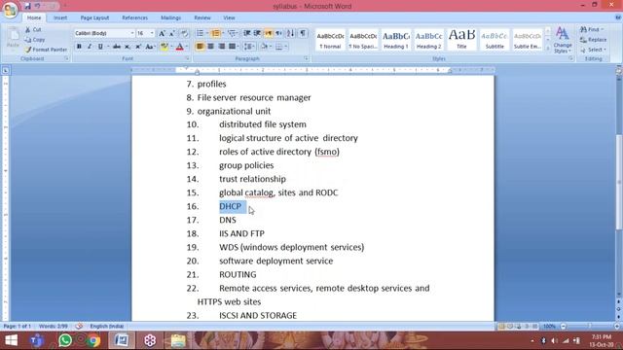
Task: Toggle Center alignment
Action: tap(210, 47)
